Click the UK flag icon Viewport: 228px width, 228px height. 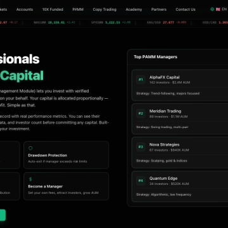click(x=218, y=9)
